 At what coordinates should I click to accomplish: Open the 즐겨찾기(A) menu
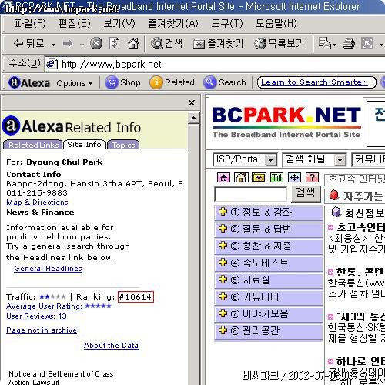(x=173, y=24)
